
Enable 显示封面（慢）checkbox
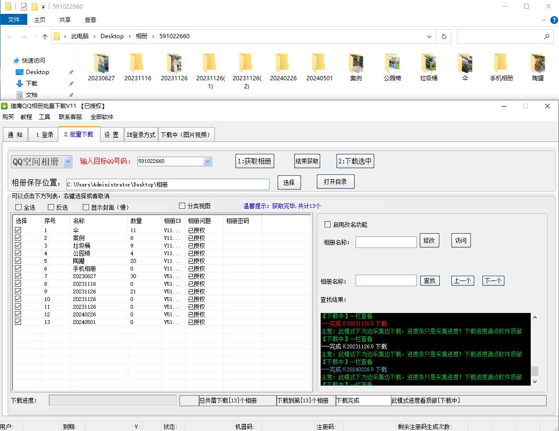click(x=86, y=207)
